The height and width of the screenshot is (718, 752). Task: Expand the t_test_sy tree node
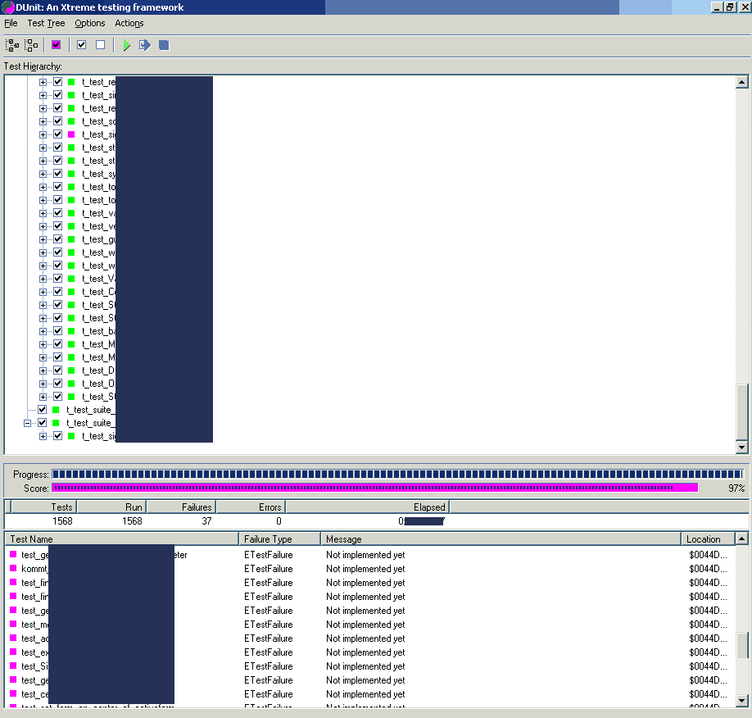[x=43, y=174]
